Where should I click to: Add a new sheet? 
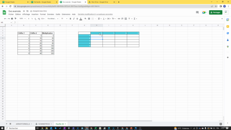[6, 124]
